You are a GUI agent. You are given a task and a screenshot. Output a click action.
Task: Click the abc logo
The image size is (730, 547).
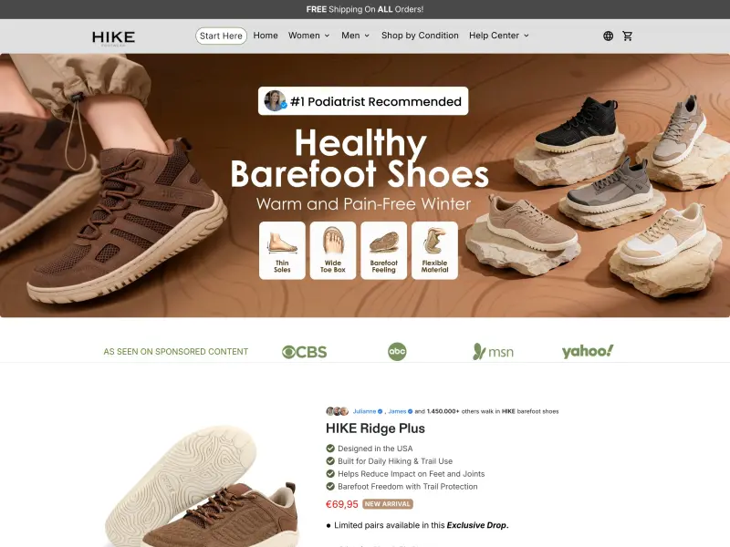coord(397,351)
